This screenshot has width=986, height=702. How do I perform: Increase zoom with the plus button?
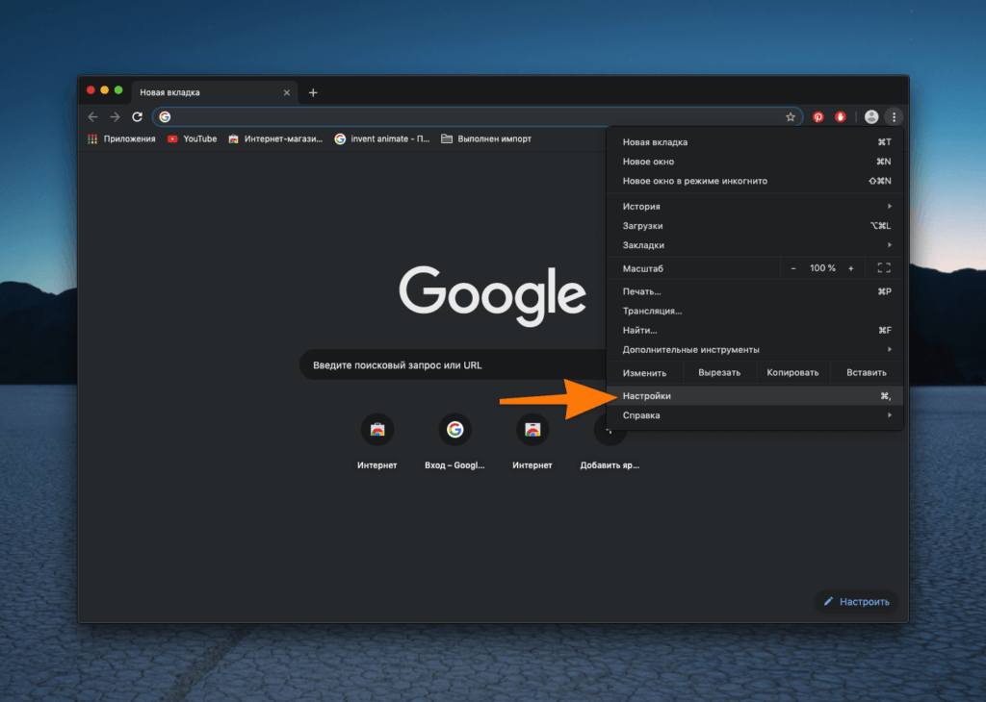coord(851,268)
